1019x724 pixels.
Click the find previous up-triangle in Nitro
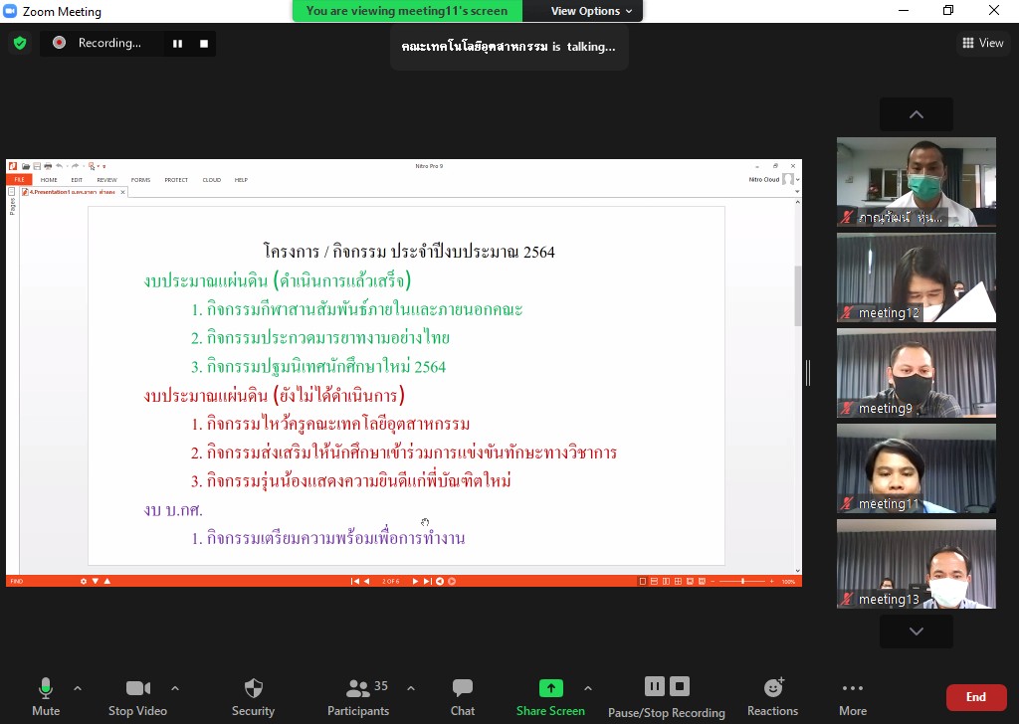(107, 581)
